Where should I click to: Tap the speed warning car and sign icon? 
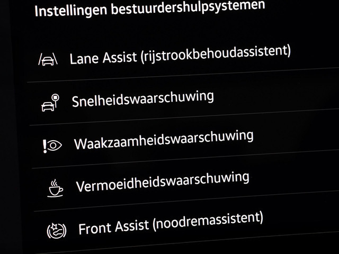50,103
